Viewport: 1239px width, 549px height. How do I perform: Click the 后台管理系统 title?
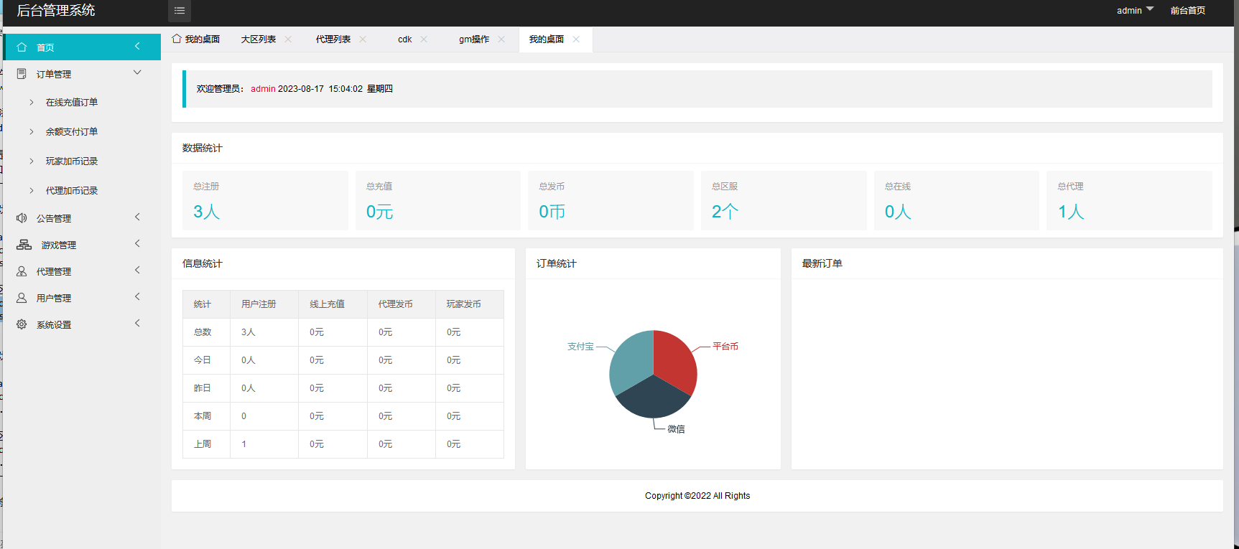click(x=56, y=11)
